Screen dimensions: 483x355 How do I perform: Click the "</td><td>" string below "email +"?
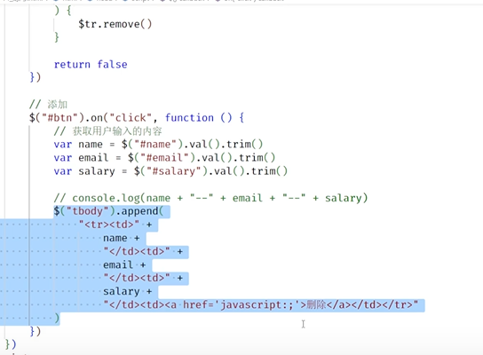coord(137,278)
